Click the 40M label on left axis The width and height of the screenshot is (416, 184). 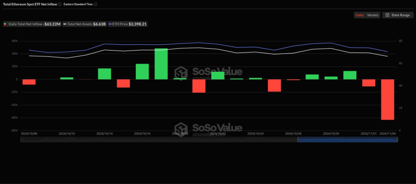pyautogui.click(x=15, y=53)
